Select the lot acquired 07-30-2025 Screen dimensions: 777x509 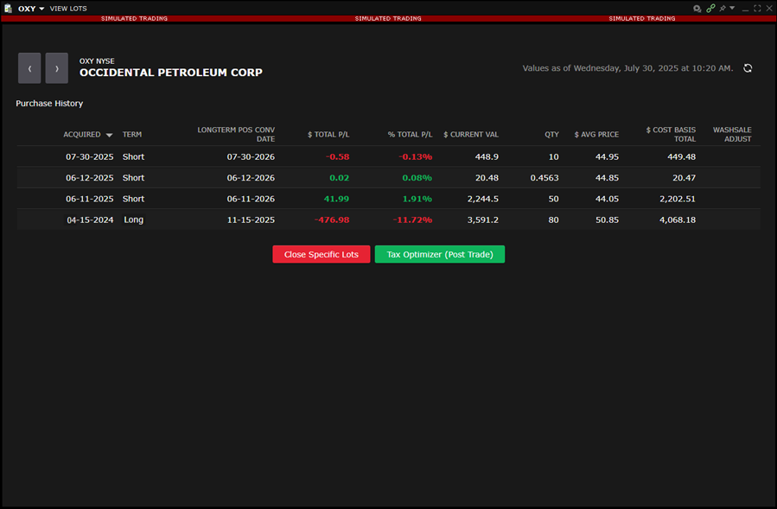point(90,157)
